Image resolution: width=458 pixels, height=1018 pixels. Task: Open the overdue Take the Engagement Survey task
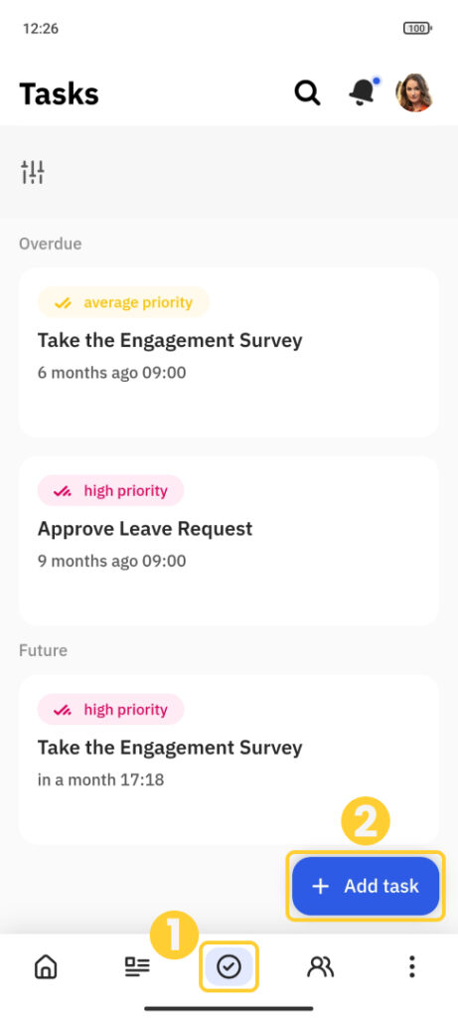point(229,353)
